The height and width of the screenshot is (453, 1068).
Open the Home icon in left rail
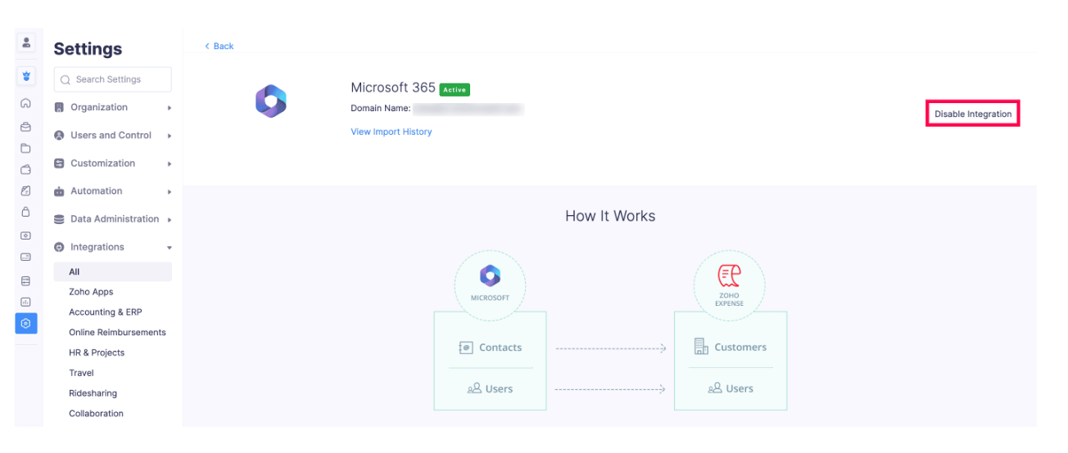click(26, 104)
